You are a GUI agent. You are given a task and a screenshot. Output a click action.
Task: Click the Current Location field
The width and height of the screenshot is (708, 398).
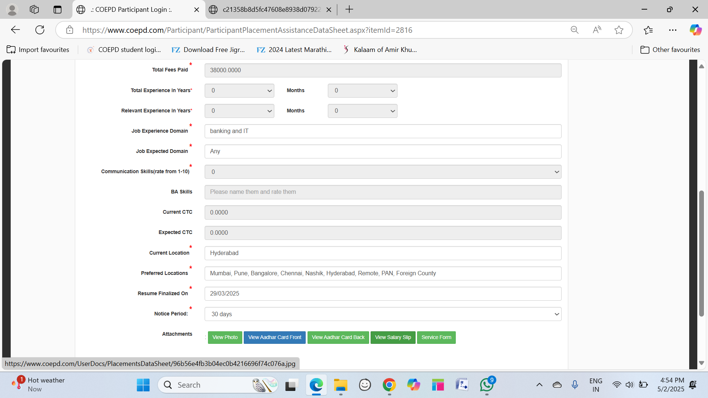(383, 253)
